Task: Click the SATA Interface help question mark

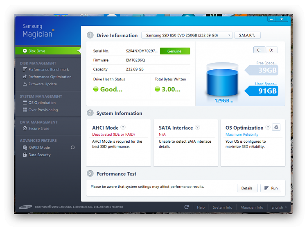Action: (197, 127)
